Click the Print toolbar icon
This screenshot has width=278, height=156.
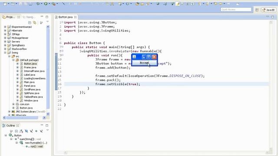point(30,4)
